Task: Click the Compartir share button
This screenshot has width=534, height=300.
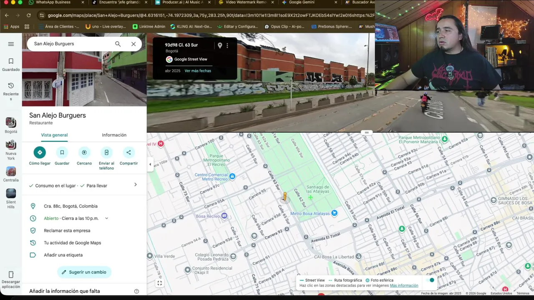Action: (x=128, y=152)
